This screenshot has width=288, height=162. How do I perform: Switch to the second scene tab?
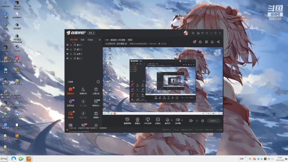pyautogui.click(x=82, y=40)
